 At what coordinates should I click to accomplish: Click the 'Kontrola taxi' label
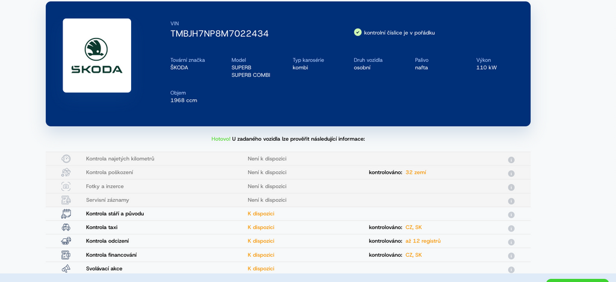[102, 227]
